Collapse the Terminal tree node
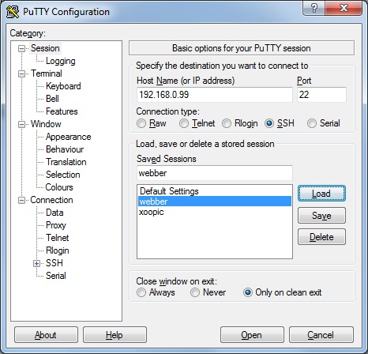368x354 pixels. [21, 73]
